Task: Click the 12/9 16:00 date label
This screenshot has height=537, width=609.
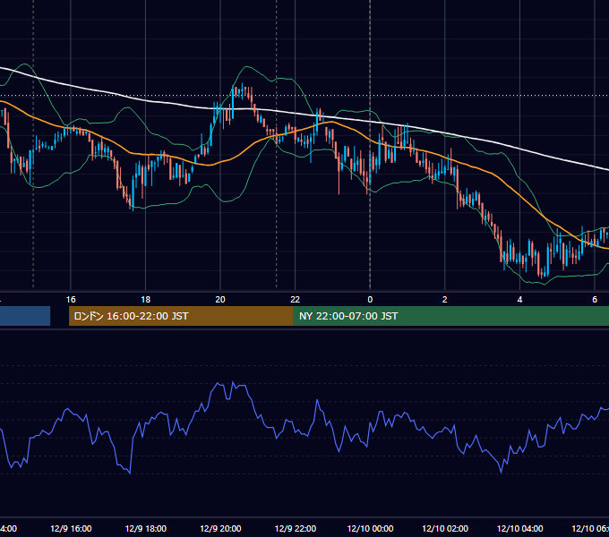Action: coord(71,528)
